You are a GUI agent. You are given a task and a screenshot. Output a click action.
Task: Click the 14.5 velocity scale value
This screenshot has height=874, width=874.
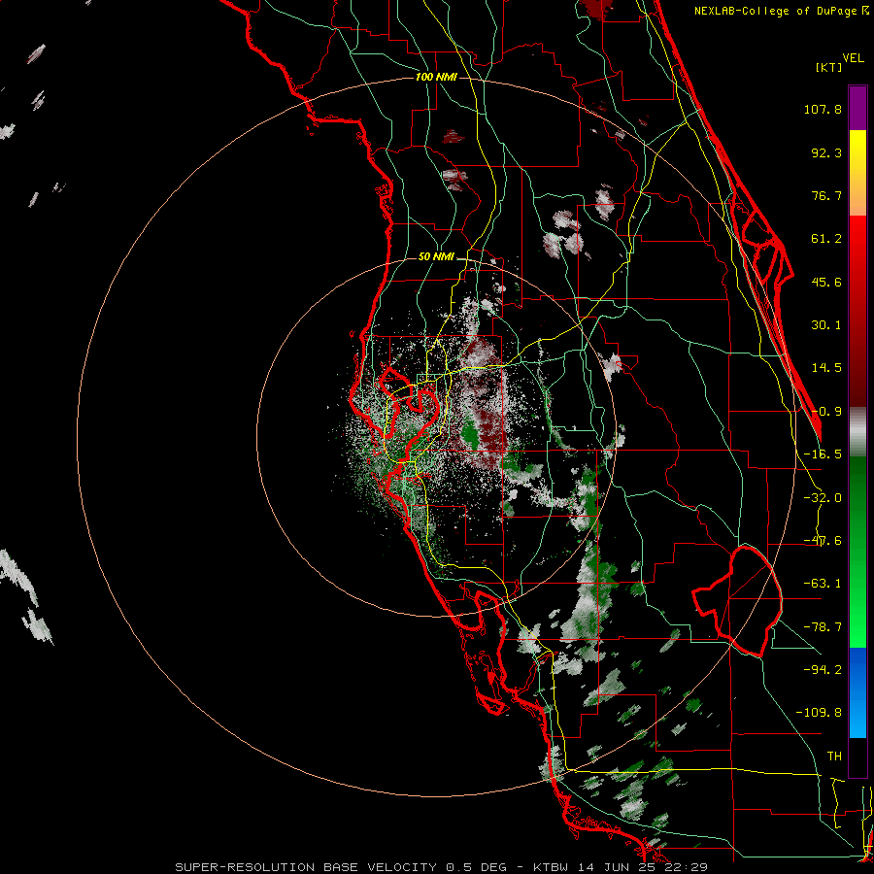tap(826, 368)
